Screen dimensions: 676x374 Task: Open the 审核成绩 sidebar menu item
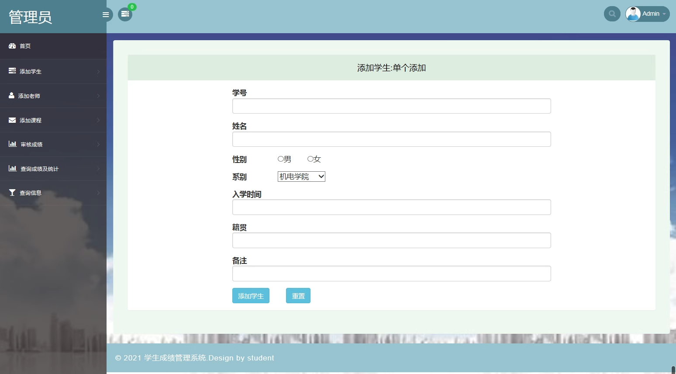pos(53,144)
